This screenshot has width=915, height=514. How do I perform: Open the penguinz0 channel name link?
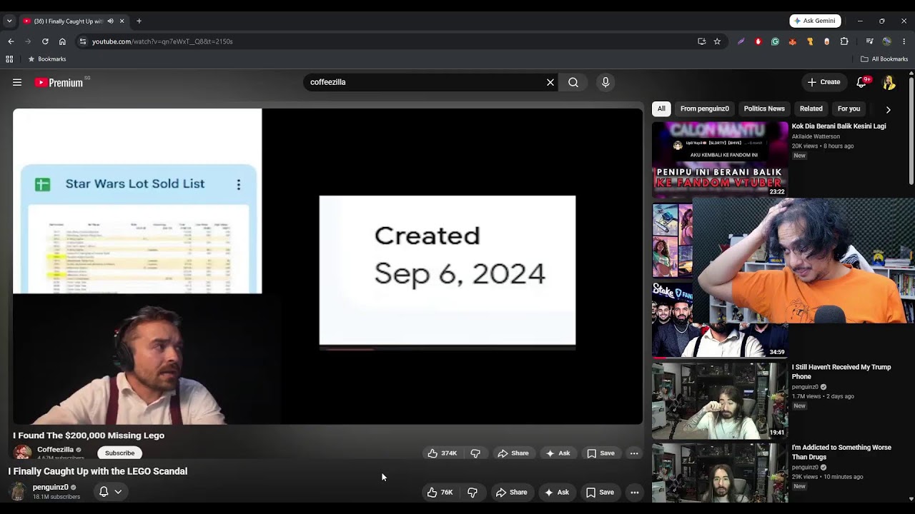[50, 488]
